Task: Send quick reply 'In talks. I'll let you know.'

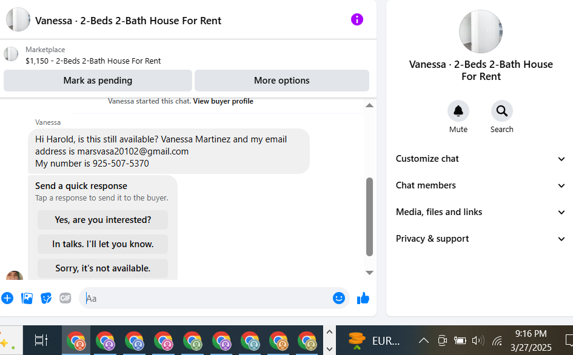Action: [x=102, y=244]
